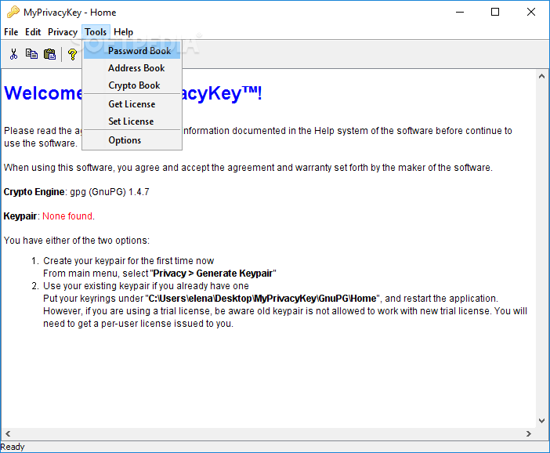Click "You have either of the two options" text
The height and width of the screenshot is (453, 550).
[76, 241]
